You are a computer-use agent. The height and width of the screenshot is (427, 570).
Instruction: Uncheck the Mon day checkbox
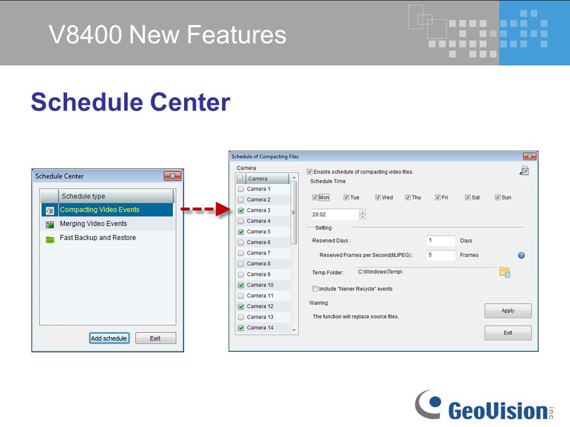(x=315, y=197)
